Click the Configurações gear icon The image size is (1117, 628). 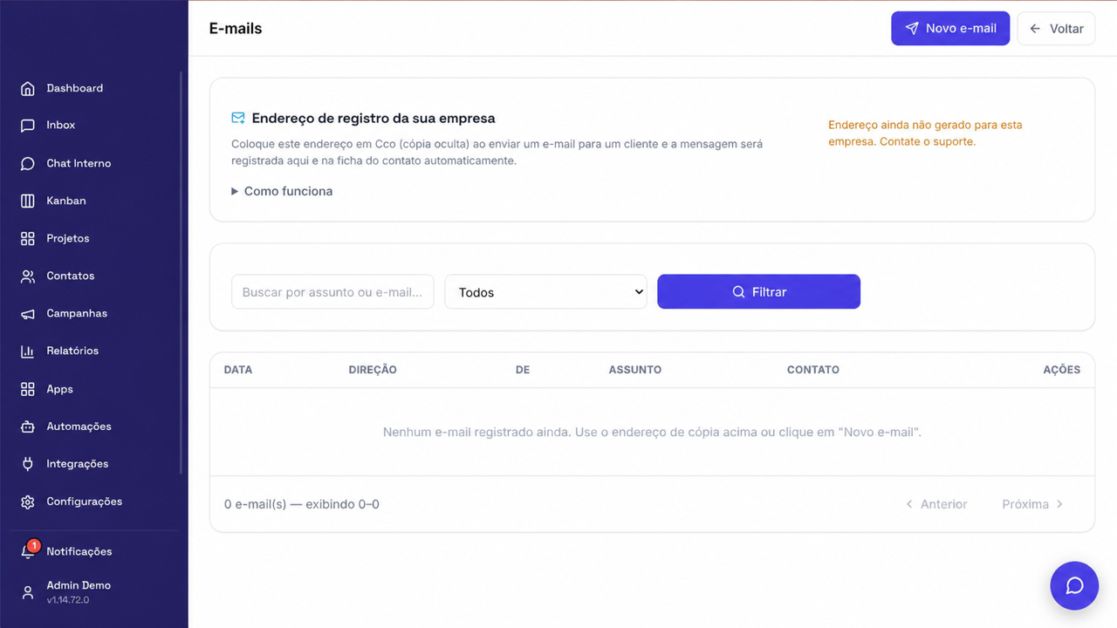click(x=28, y=502)
